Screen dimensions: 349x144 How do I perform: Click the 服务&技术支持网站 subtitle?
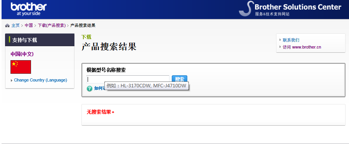pos(272,14)
